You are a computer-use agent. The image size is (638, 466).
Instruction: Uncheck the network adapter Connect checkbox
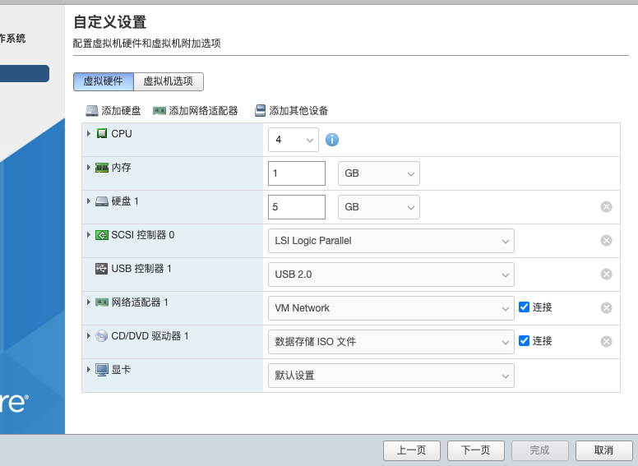coord(524,307)
